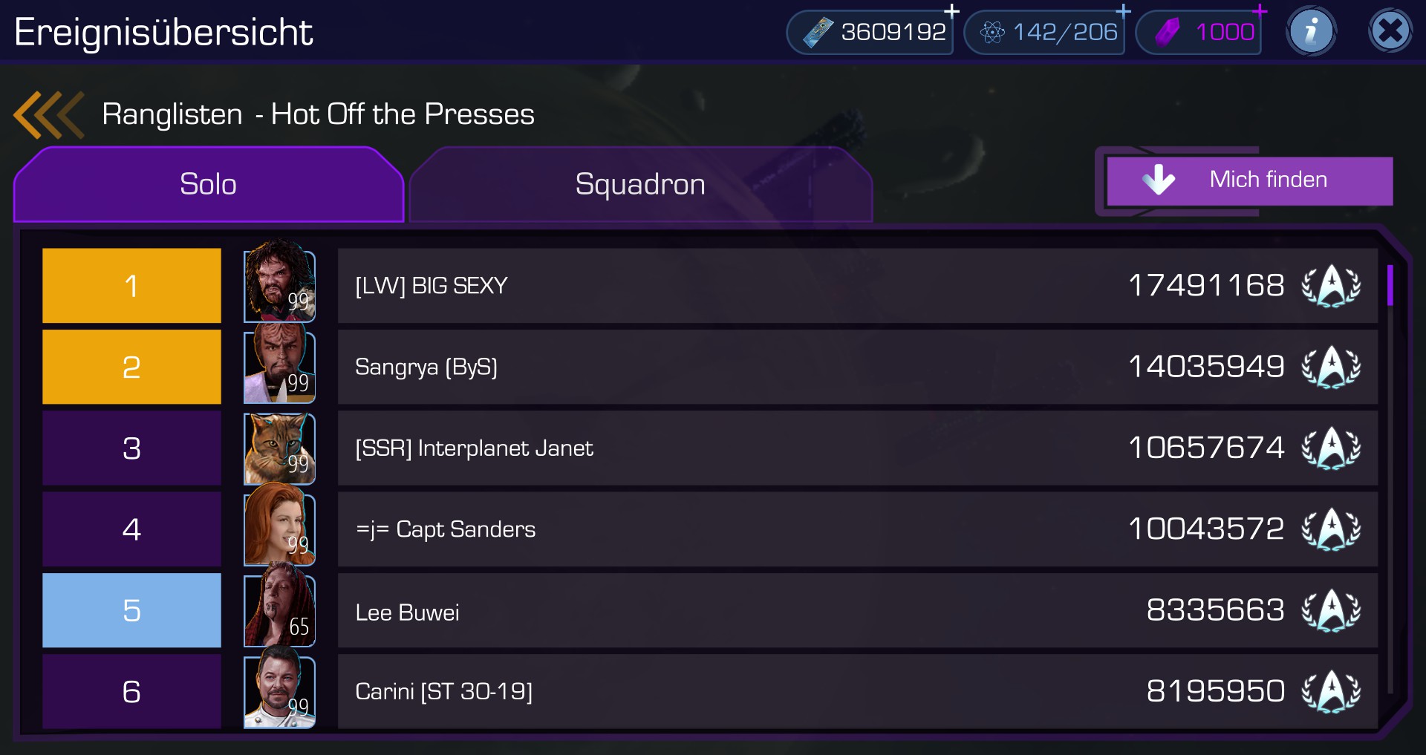Close the Ereignisübersicht screen

(x=1390, y=31)
